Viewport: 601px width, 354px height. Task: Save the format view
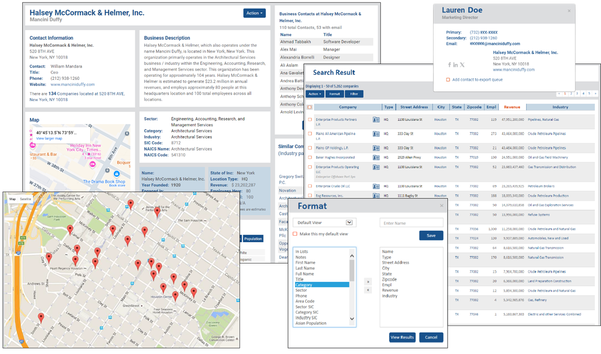431,236
